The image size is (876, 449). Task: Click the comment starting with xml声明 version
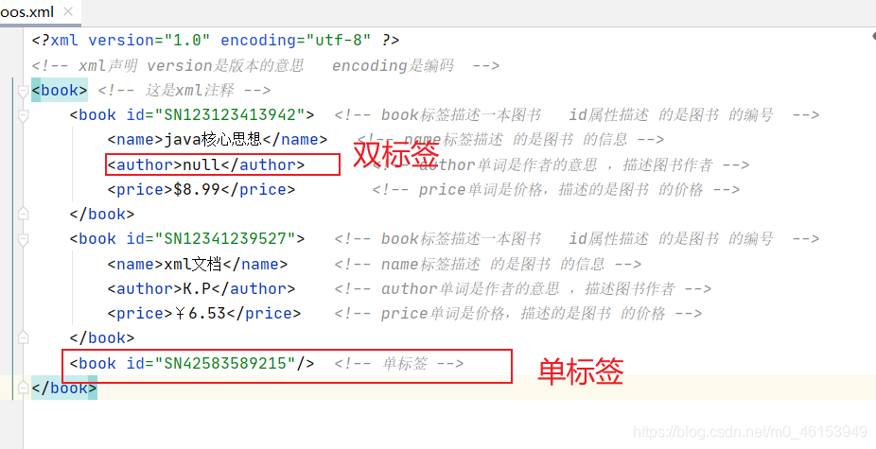266,66
